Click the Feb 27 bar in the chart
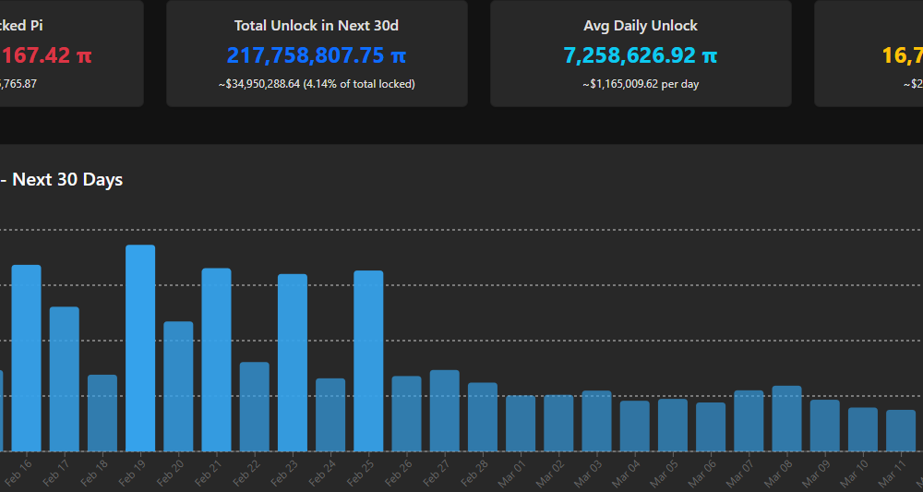Viewport: 923px width, 492px height. [x=444, y=411]
